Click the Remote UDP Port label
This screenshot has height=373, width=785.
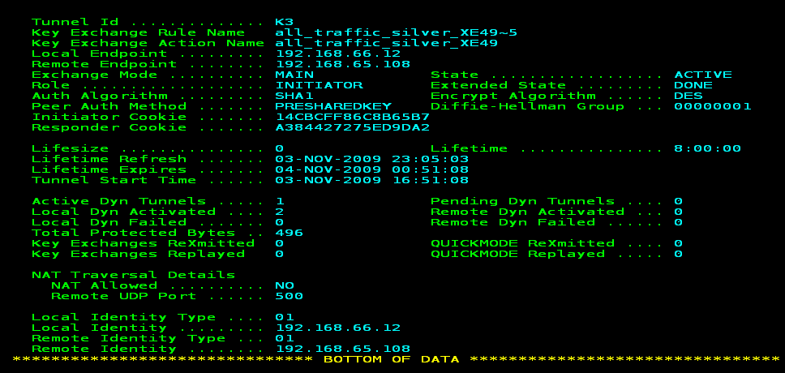click(x=123, y=296)
